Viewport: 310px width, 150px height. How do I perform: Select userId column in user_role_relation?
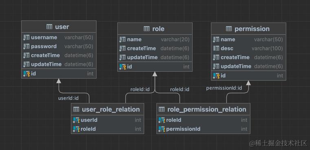[x=89, y=120]
